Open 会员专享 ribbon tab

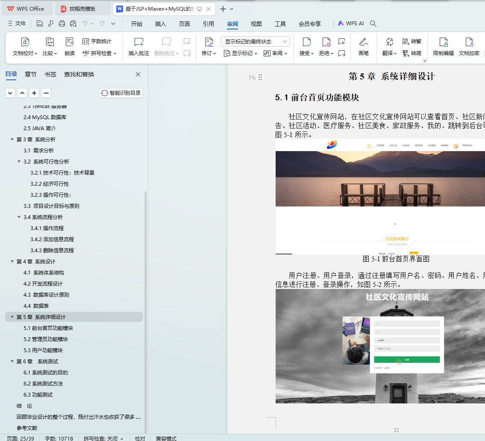(310, 24)
